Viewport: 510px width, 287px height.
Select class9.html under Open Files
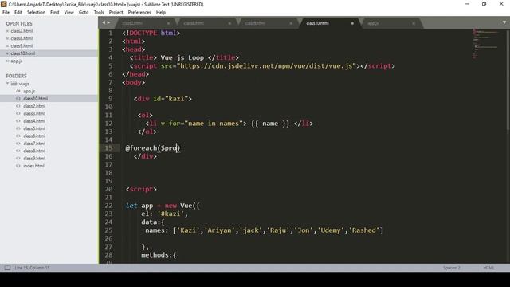(x=22, y=46)
